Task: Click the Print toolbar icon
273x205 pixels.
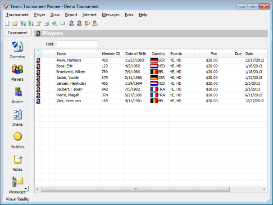Action: (x=46, y=23)
